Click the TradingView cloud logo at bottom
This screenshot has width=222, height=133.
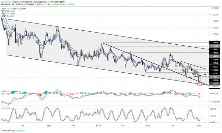(13, 131)
